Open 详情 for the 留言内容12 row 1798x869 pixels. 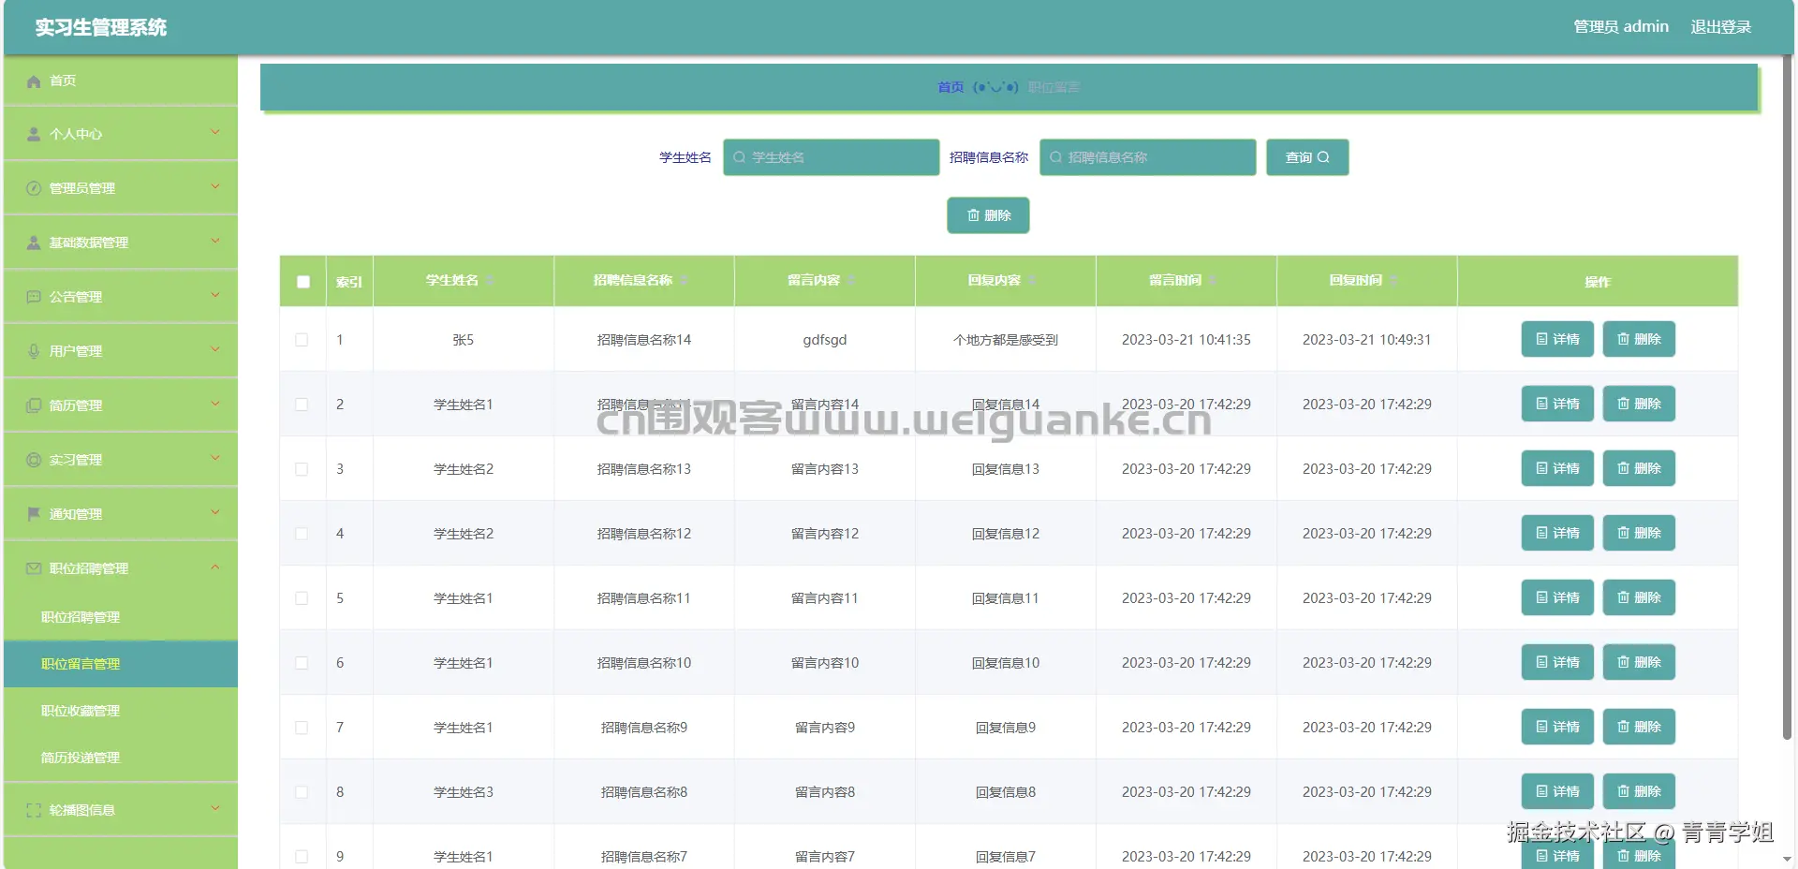(1557, 533)
